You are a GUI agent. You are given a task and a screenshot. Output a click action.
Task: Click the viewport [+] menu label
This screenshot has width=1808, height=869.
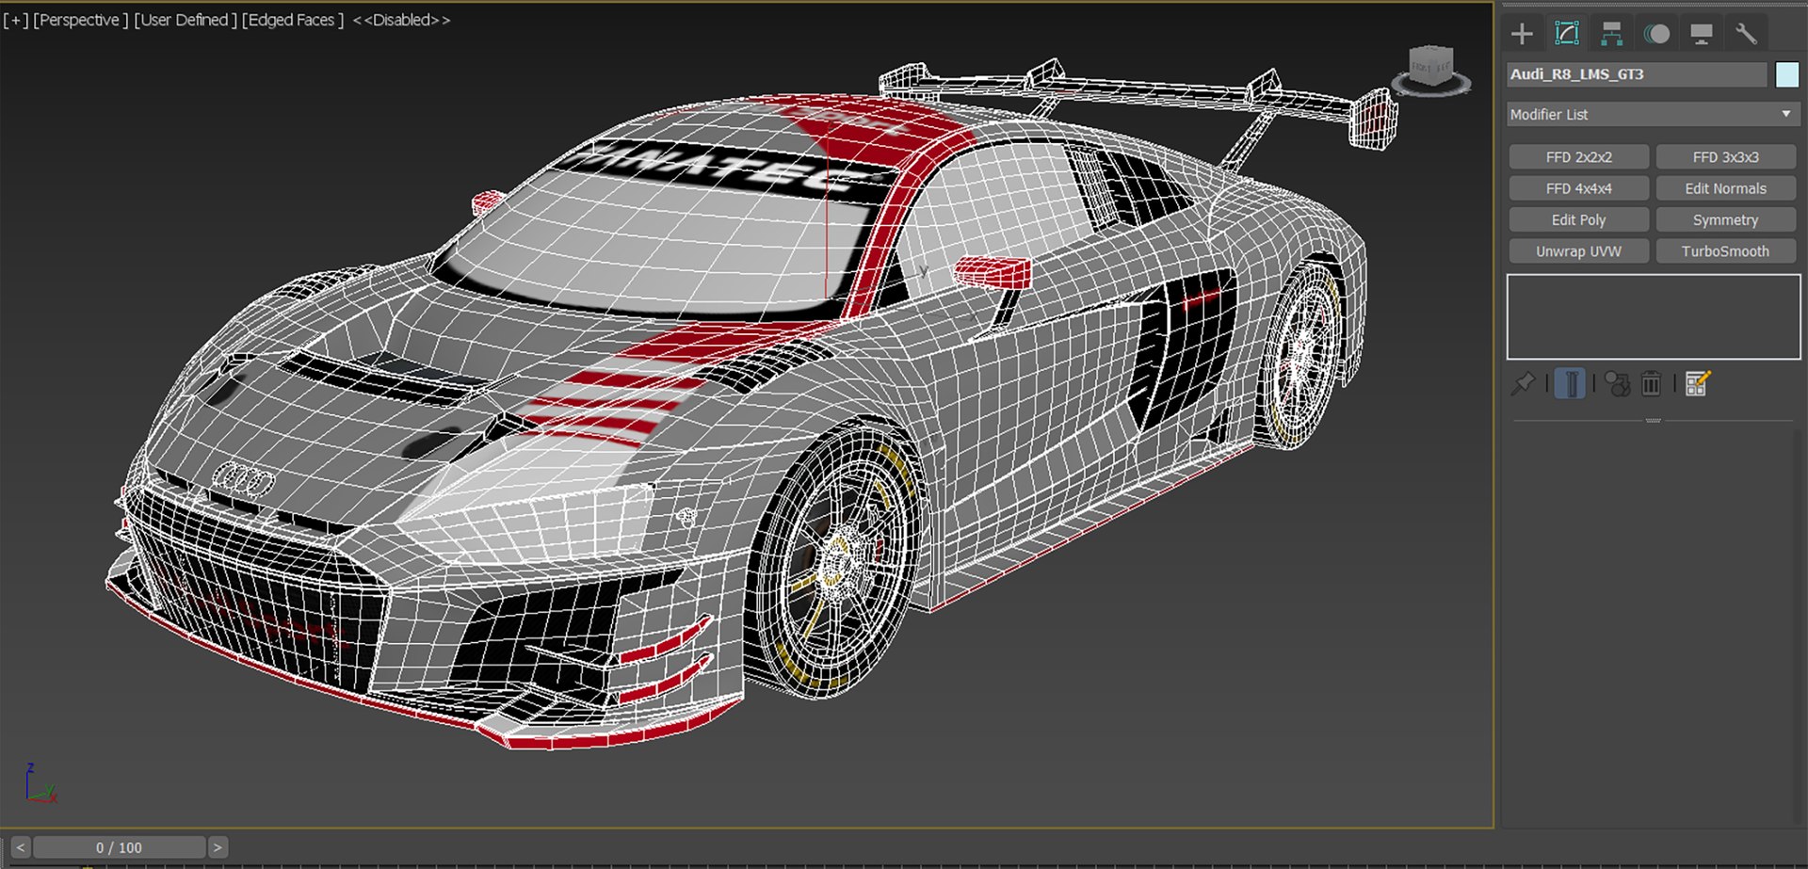pyautogui.click(x=16, y=20)
